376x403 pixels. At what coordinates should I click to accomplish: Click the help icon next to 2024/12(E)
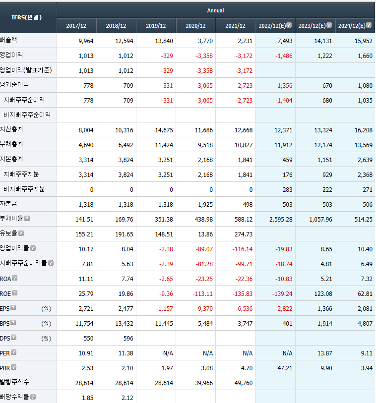(x=369, y=25)
